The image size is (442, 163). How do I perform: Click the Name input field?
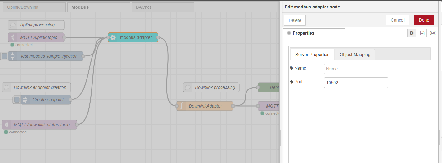click(356, 69)
